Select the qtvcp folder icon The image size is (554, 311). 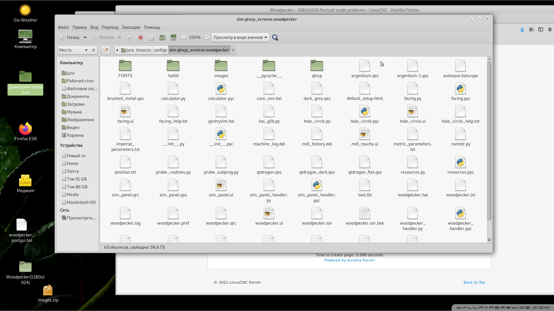(x=317, y=66)
